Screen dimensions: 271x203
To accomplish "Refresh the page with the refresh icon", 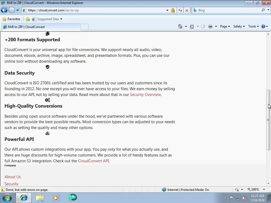I will point(180,10).
